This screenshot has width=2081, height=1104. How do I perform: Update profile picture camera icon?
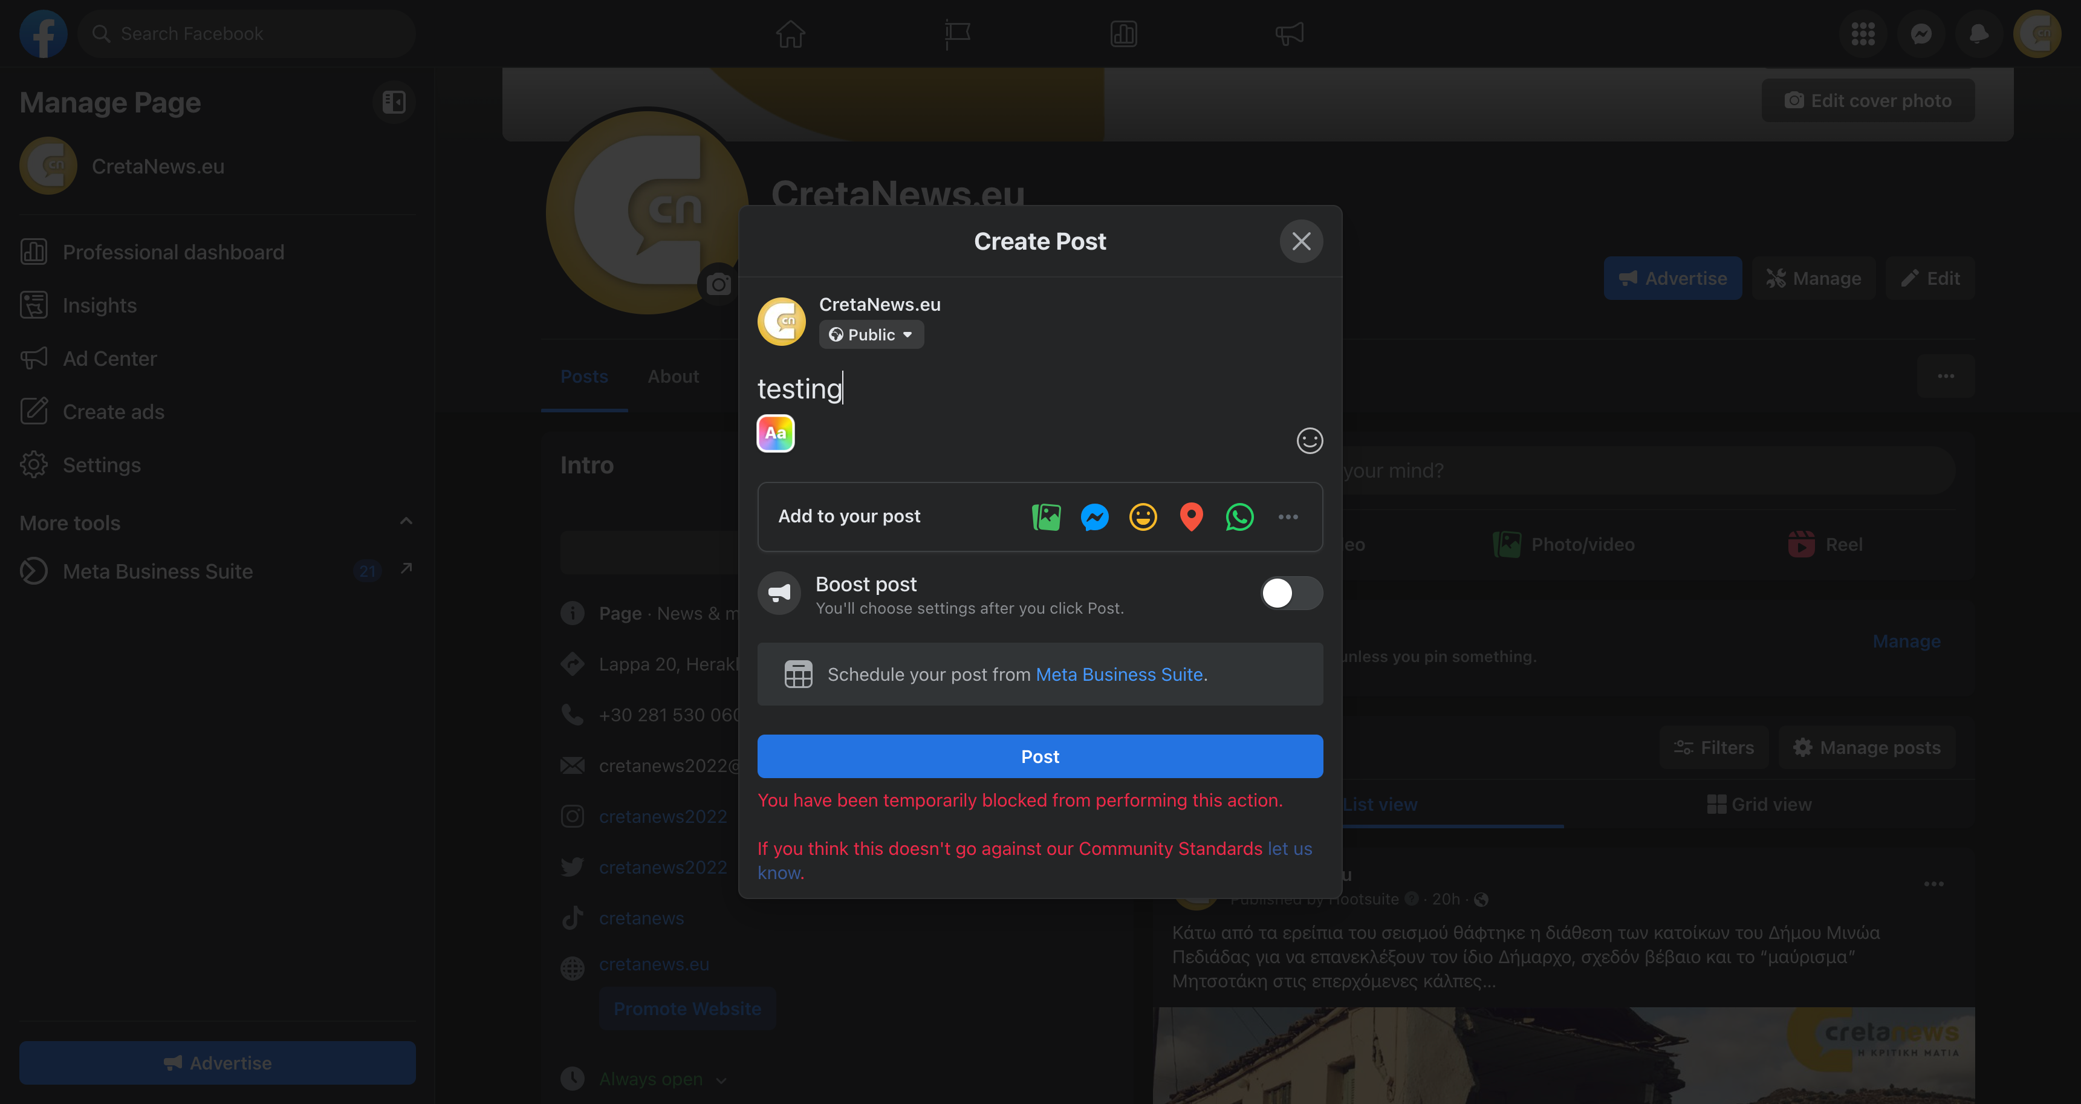tap(718, 284)
